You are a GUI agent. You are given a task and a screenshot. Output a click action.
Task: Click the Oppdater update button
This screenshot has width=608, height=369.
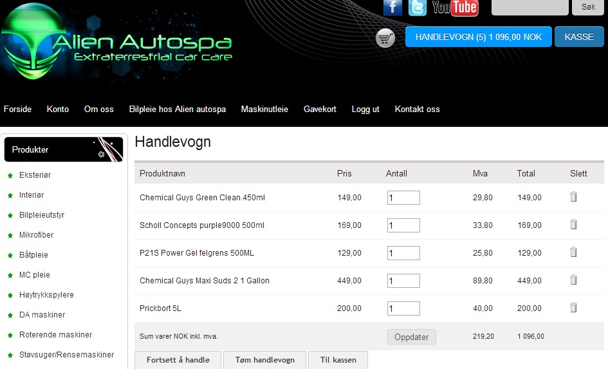click(411, 337)
